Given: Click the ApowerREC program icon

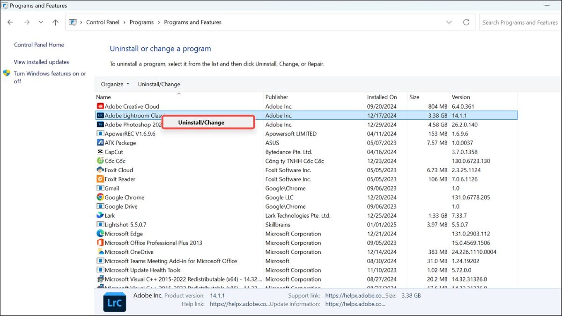Looking at the screenshot, I should [100, 134].
